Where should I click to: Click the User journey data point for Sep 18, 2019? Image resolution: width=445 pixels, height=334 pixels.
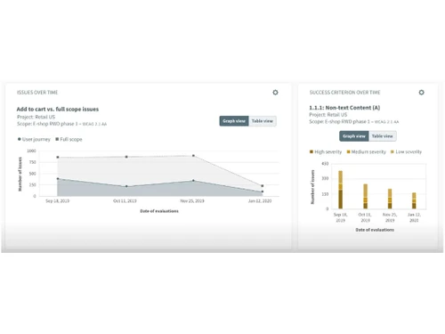pyautogui.click(x=58, y=179)
